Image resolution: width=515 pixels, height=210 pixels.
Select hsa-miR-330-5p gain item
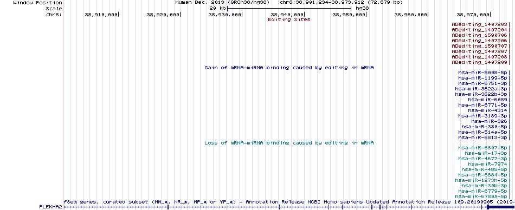(485, 127)
